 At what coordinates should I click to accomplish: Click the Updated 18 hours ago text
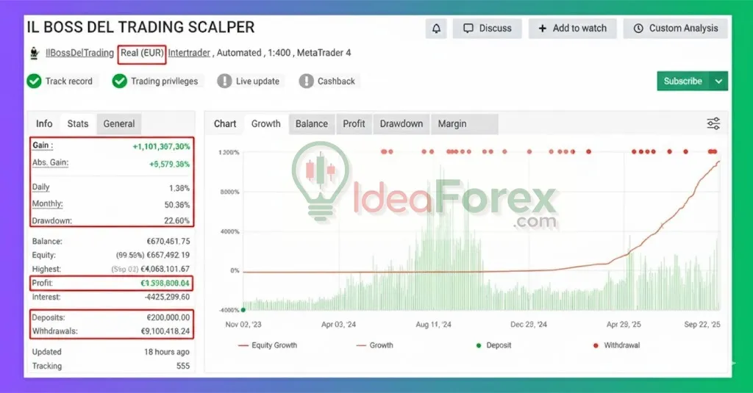(x=111, y=352)
